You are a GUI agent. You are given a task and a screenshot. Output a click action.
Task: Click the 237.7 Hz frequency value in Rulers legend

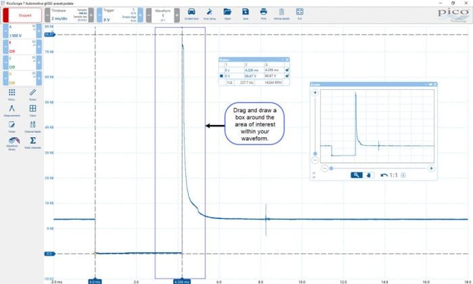coord(247,82)
